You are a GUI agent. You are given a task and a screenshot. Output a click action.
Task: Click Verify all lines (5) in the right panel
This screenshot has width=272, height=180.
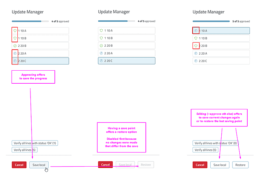point(205,150)
